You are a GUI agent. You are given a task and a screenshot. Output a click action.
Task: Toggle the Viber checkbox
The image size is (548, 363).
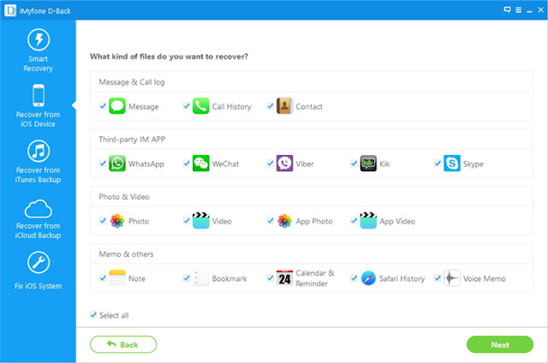tap(271, 164)
